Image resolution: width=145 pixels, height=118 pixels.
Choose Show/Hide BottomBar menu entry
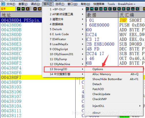[x=114, y=79]
